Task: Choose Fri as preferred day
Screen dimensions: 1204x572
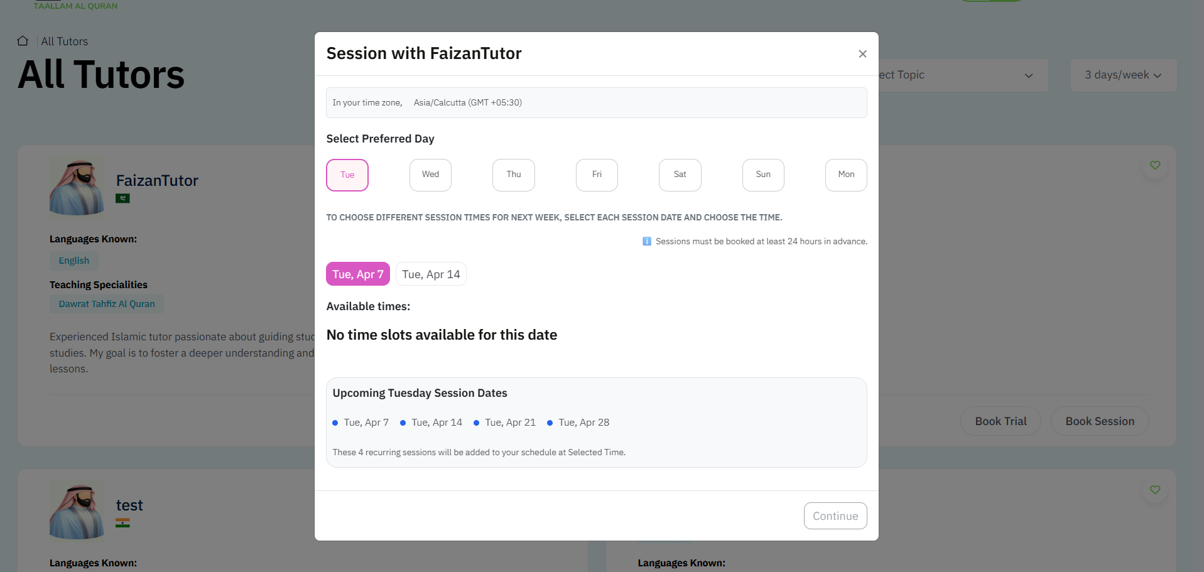Action: (x=597, y=175)
